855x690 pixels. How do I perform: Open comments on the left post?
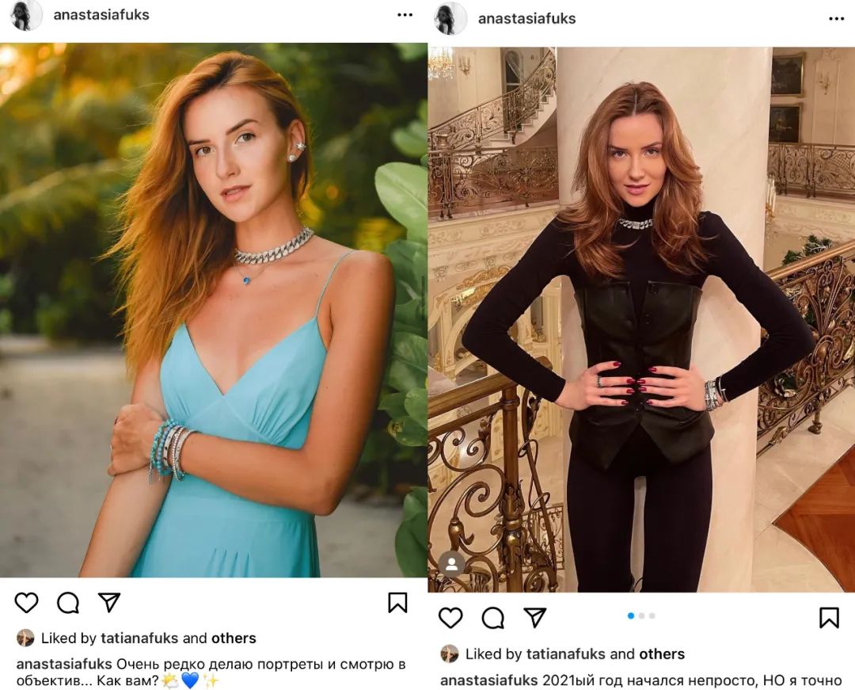tap(68, 603)
